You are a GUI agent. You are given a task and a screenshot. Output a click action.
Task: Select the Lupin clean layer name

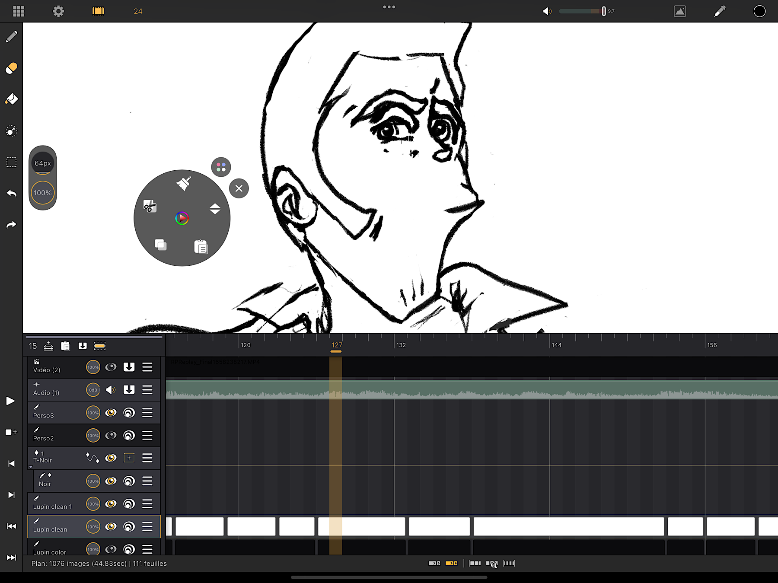50,529
